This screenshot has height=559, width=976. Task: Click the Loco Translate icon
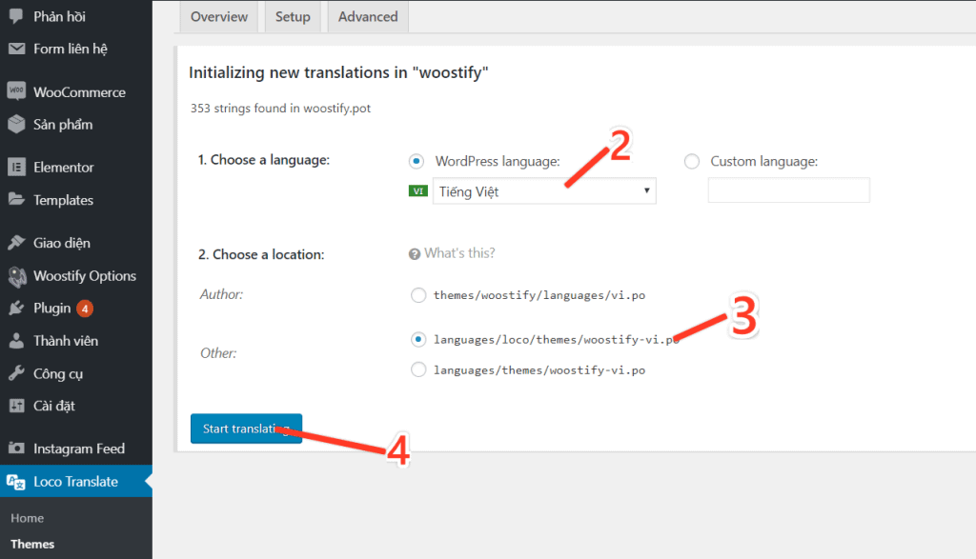[x=17, y=482]
